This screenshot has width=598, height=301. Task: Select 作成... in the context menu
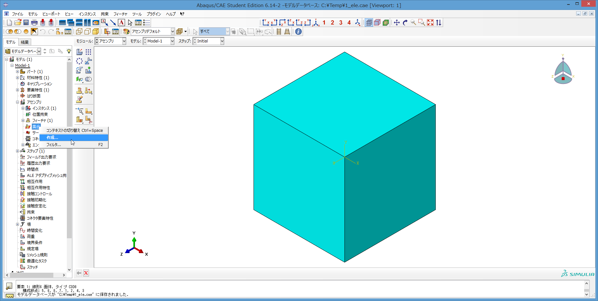click(x=74, y=138)
